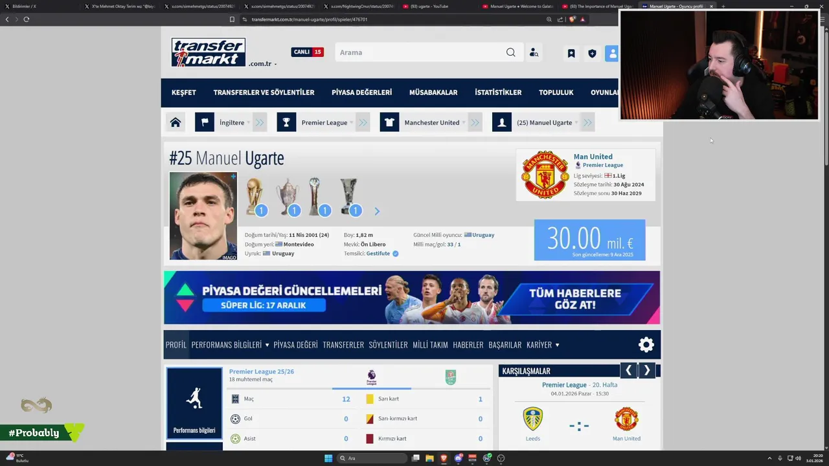Click the Leeds club crest
Viewport: 829px width, 466px height.
click(532, 419)
